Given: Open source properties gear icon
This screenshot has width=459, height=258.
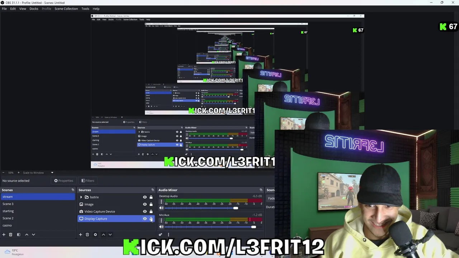Looking at the screenshot, I should point(95,235).
